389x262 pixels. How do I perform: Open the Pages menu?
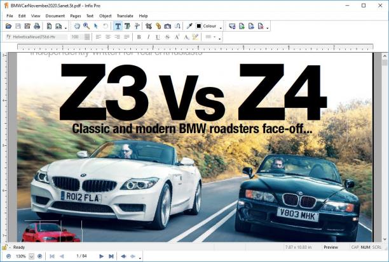[x=76, y=16]
